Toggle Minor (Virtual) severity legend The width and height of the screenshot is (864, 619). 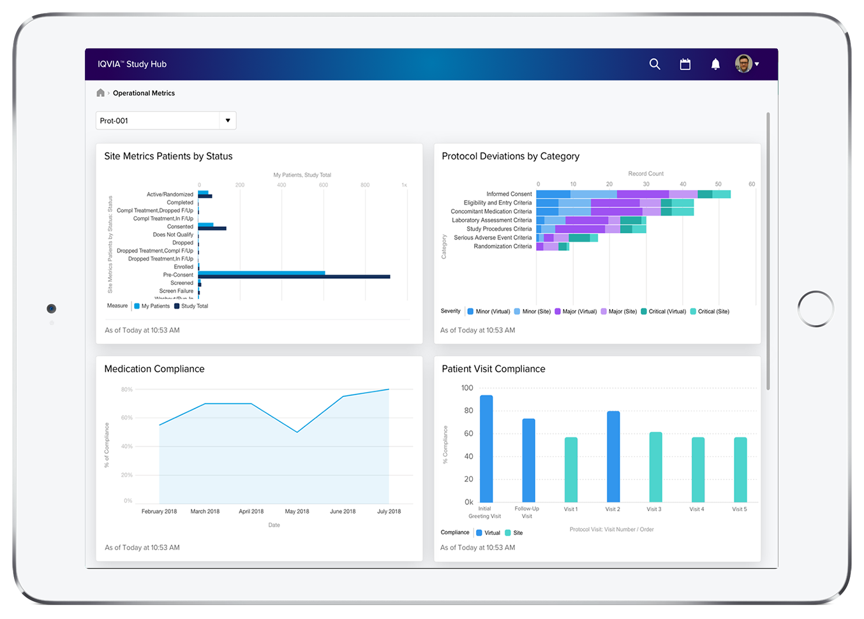tap(489, 312)
